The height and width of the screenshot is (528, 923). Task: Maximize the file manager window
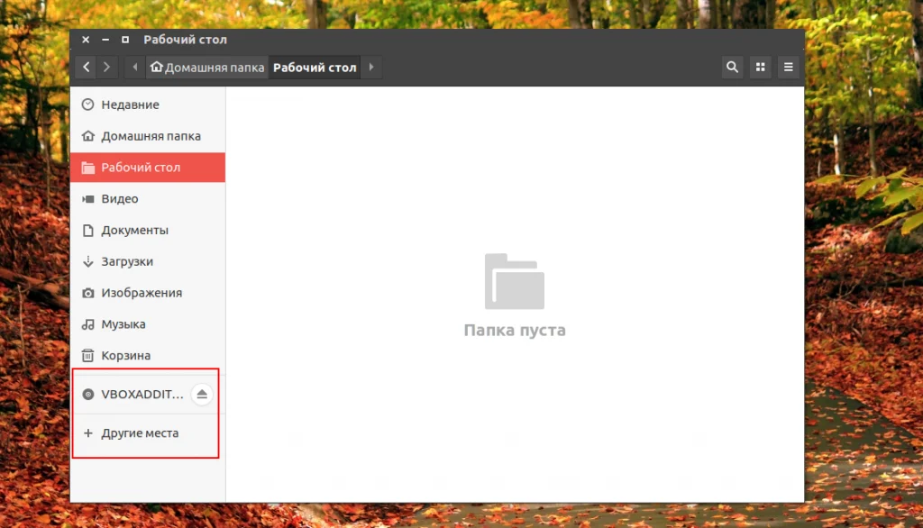click(x=124, y=40)
